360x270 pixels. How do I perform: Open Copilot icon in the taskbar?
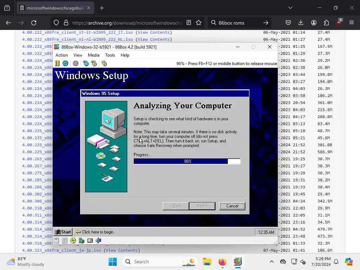pos(349,262)
